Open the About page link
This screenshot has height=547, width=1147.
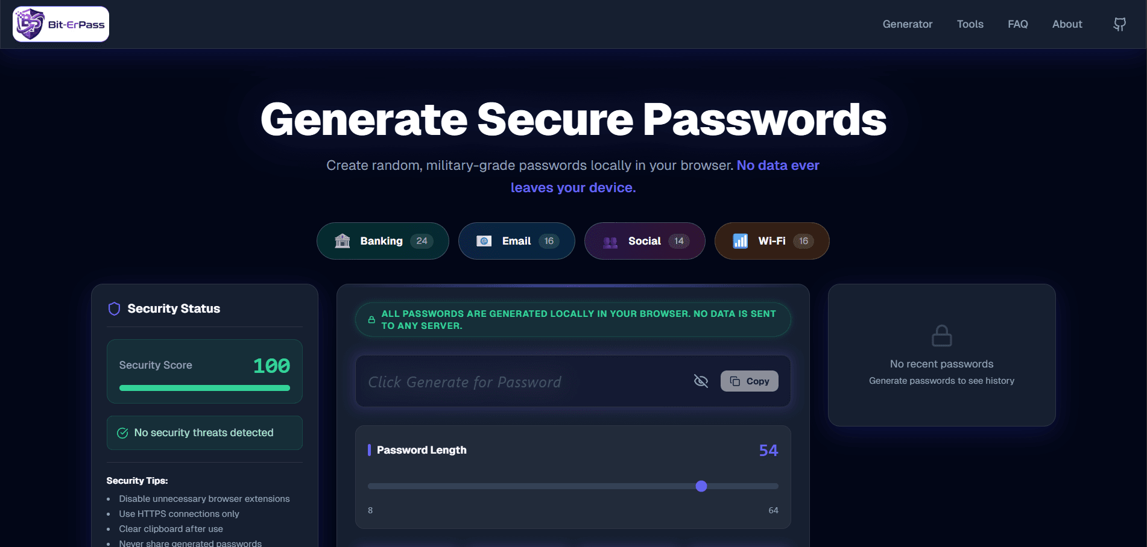pyautogui.click(x=1067, y=24)
